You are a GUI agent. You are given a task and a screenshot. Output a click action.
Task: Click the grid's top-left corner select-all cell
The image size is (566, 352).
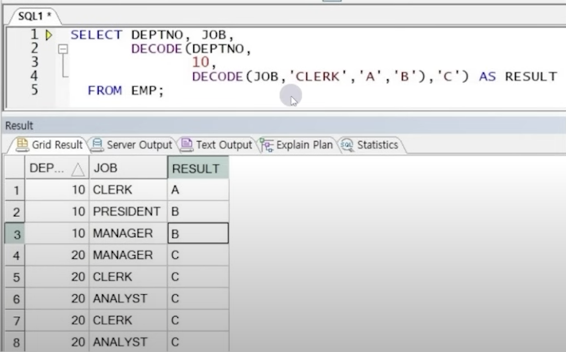(15, 168)
